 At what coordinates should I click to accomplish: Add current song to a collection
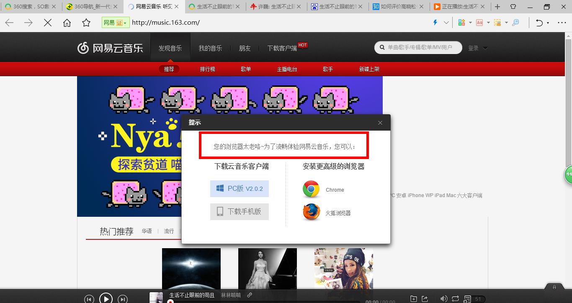(x=414, y=299)
